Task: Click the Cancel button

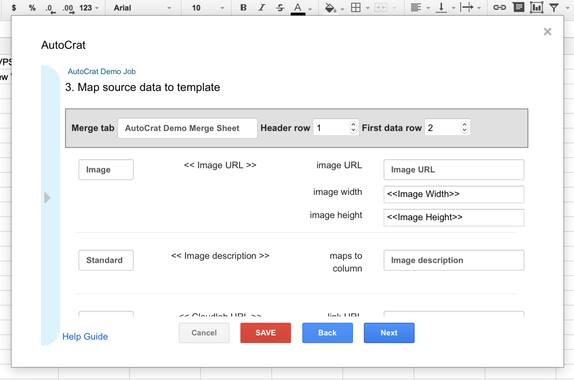Action: coord(204,333)
